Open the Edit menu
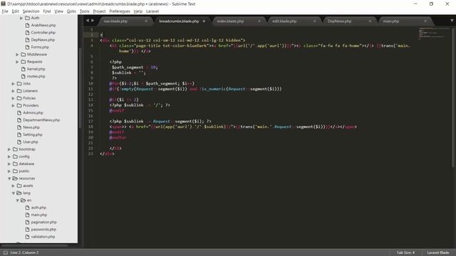The width and height of the screenshot is (456, 256). [x=16, y=11]
